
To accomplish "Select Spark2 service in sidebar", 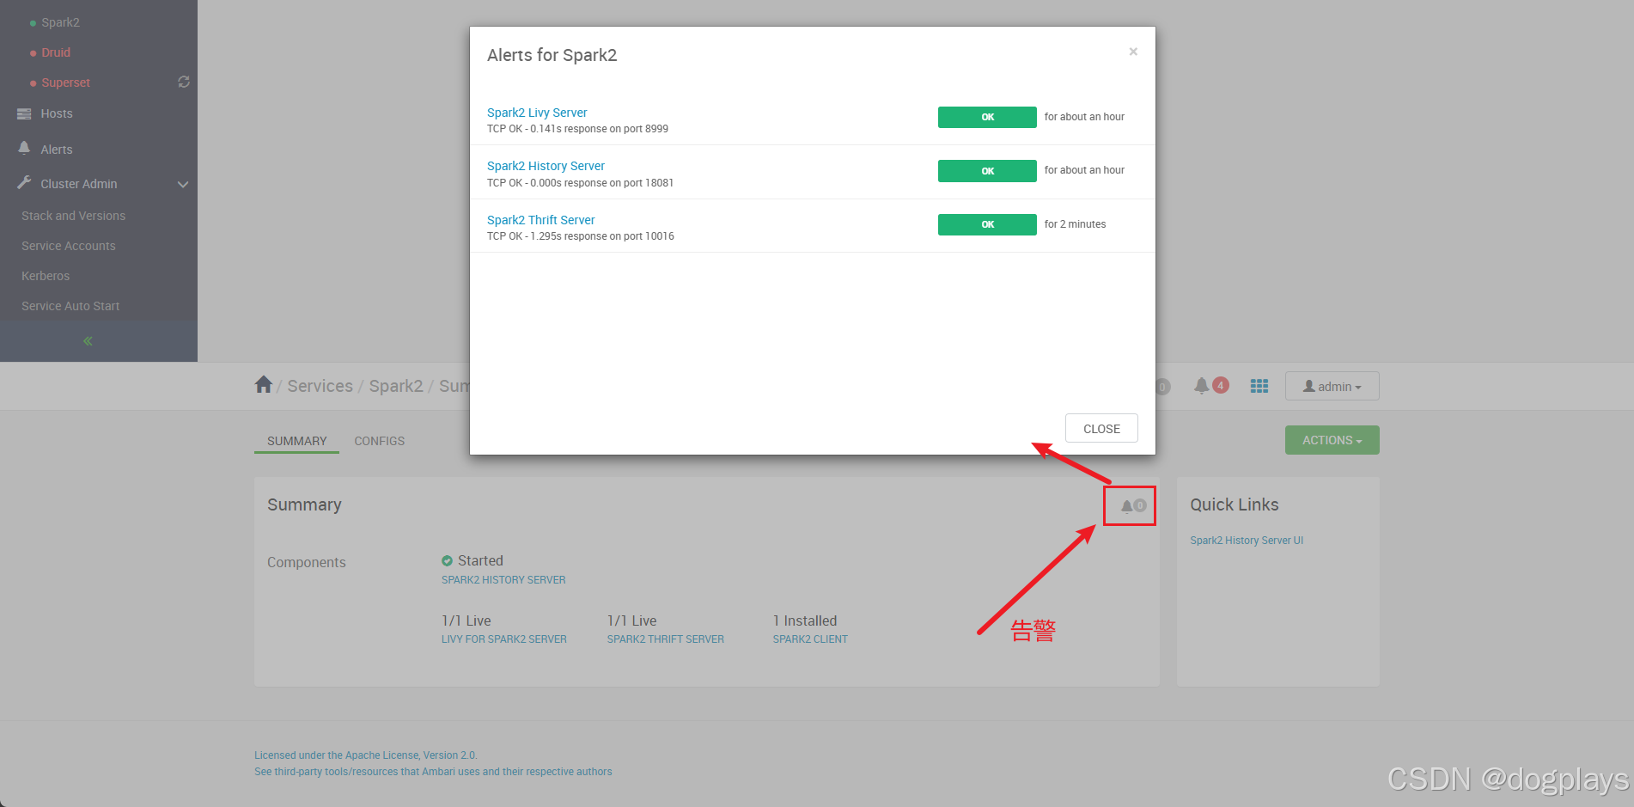I will pyautogui.click(x=60, y=22).
